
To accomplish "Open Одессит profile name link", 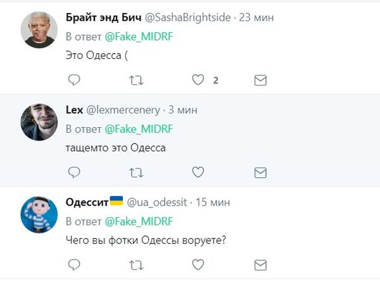I will coord(88,202).
